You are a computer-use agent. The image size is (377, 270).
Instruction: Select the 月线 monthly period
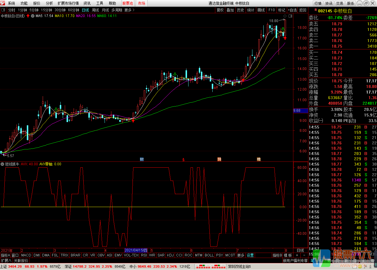coord(105,10)
